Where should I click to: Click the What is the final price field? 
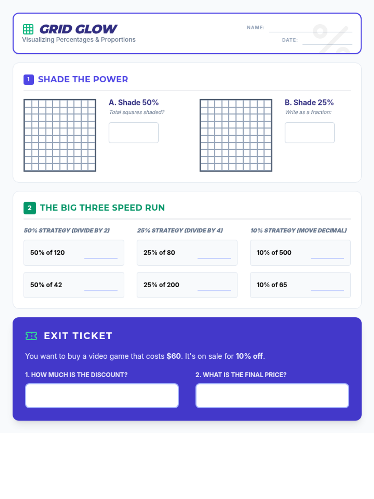pos(272,395)
